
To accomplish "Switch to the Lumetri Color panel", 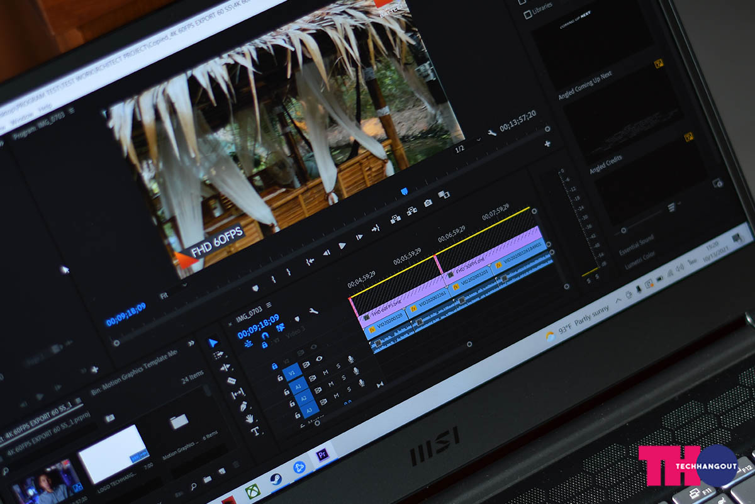I will coord(641,260).
